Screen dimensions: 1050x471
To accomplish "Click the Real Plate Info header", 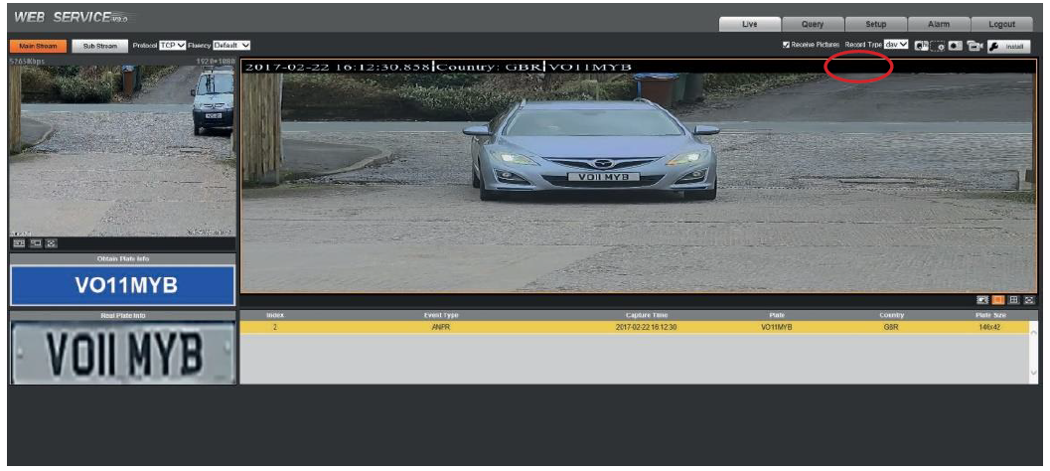I will (122, 315).
